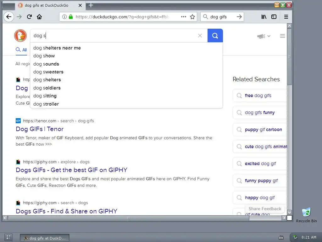This screenshot has height=242, width=322.
Task: Run search with the blue magnifier button
Action: [215, 36]
